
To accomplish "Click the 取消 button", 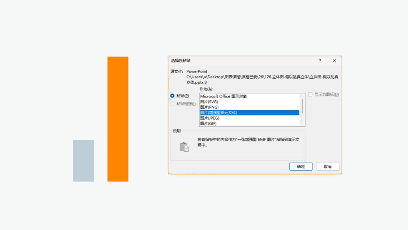I will coord(328,167).
